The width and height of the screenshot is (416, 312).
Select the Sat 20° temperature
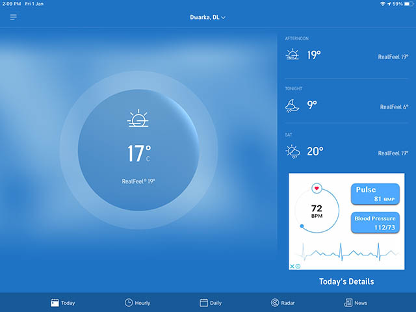(315, 151)
